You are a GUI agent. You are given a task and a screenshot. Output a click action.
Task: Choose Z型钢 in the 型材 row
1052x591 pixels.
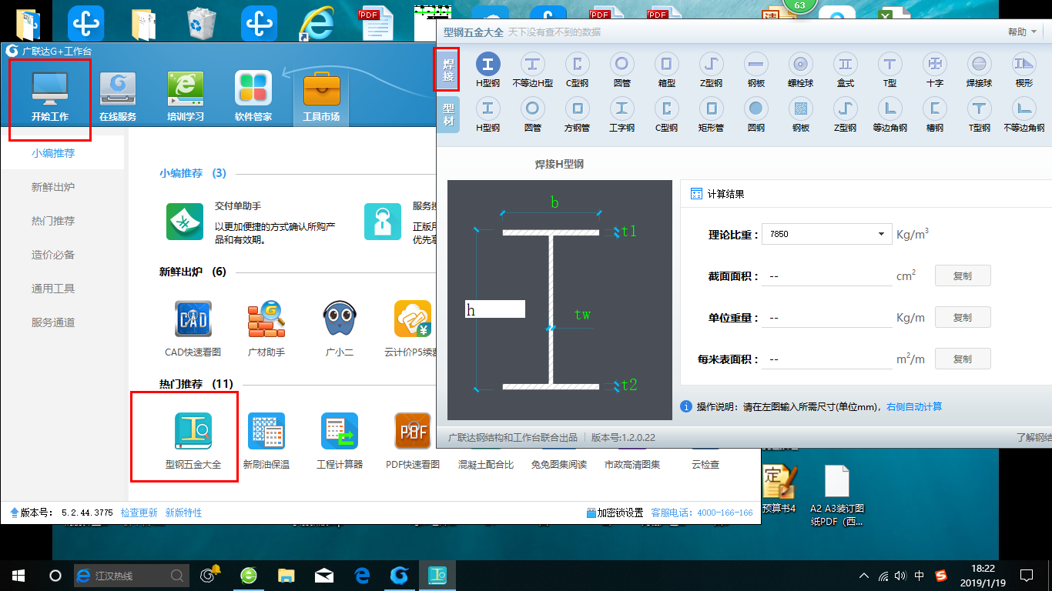(846, 115)
